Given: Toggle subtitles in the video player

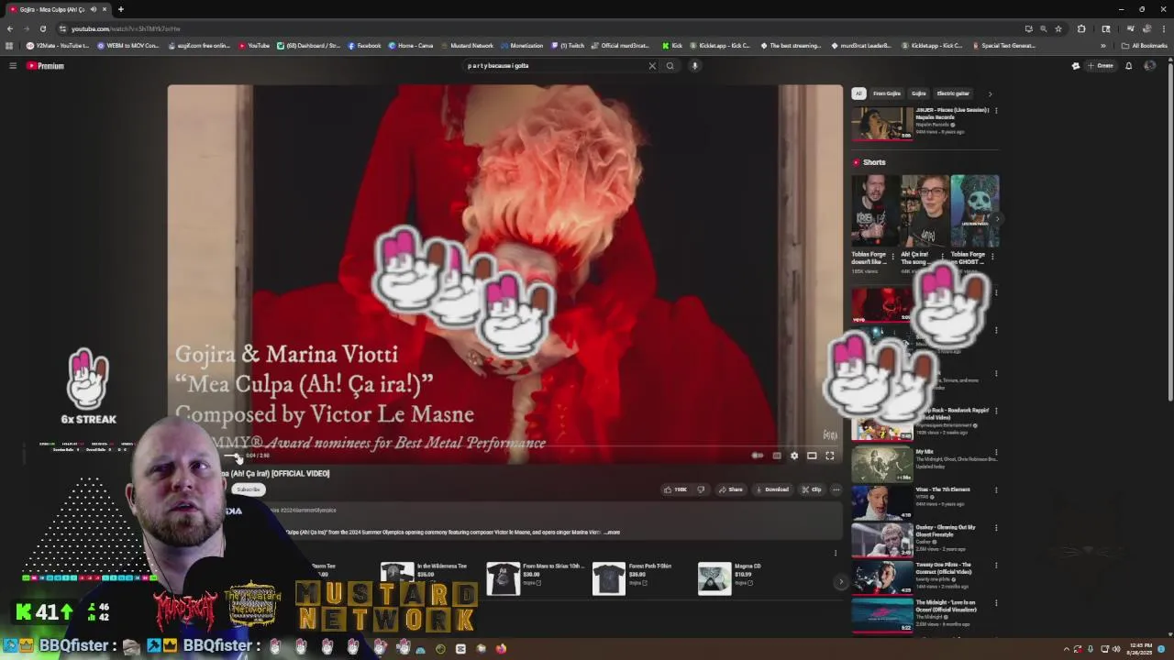Looking at the screenshot, I should tap(777, 456).
